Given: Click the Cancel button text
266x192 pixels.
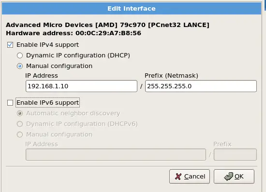Looking at the screenshot, I should click(x=195, y=177).
